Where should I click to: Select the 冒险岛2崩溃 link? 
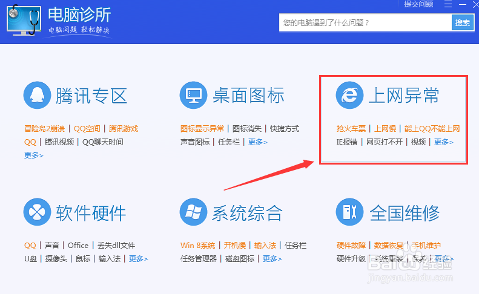(45, 128)
